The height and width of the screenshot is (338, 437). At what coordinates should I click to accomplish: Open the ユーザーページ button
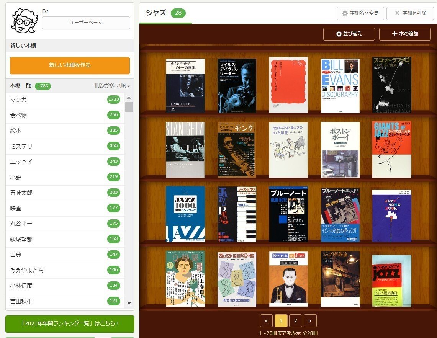[x=86, y=23]
